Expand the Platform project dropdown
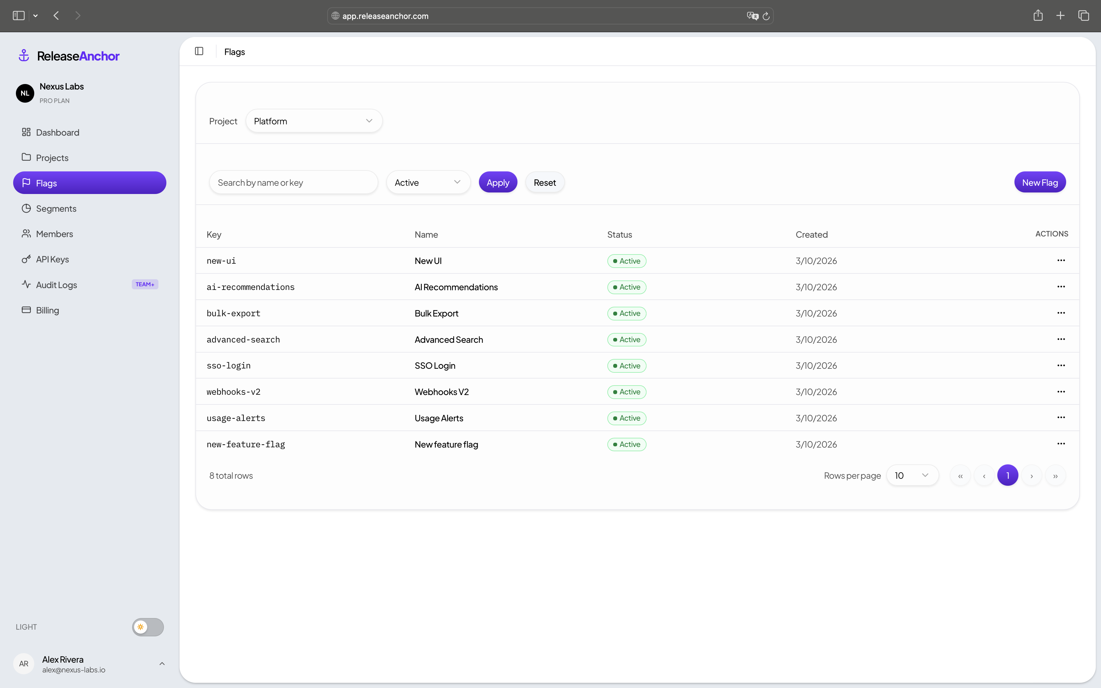The height and width of the screenshot is (688, 1101). [313, 121]
